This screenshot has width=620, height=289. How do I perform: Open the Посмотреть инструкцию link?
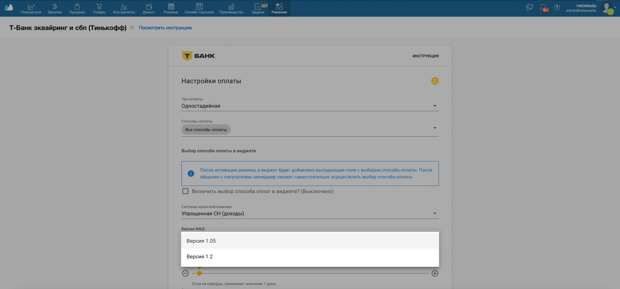click(165, 28)
